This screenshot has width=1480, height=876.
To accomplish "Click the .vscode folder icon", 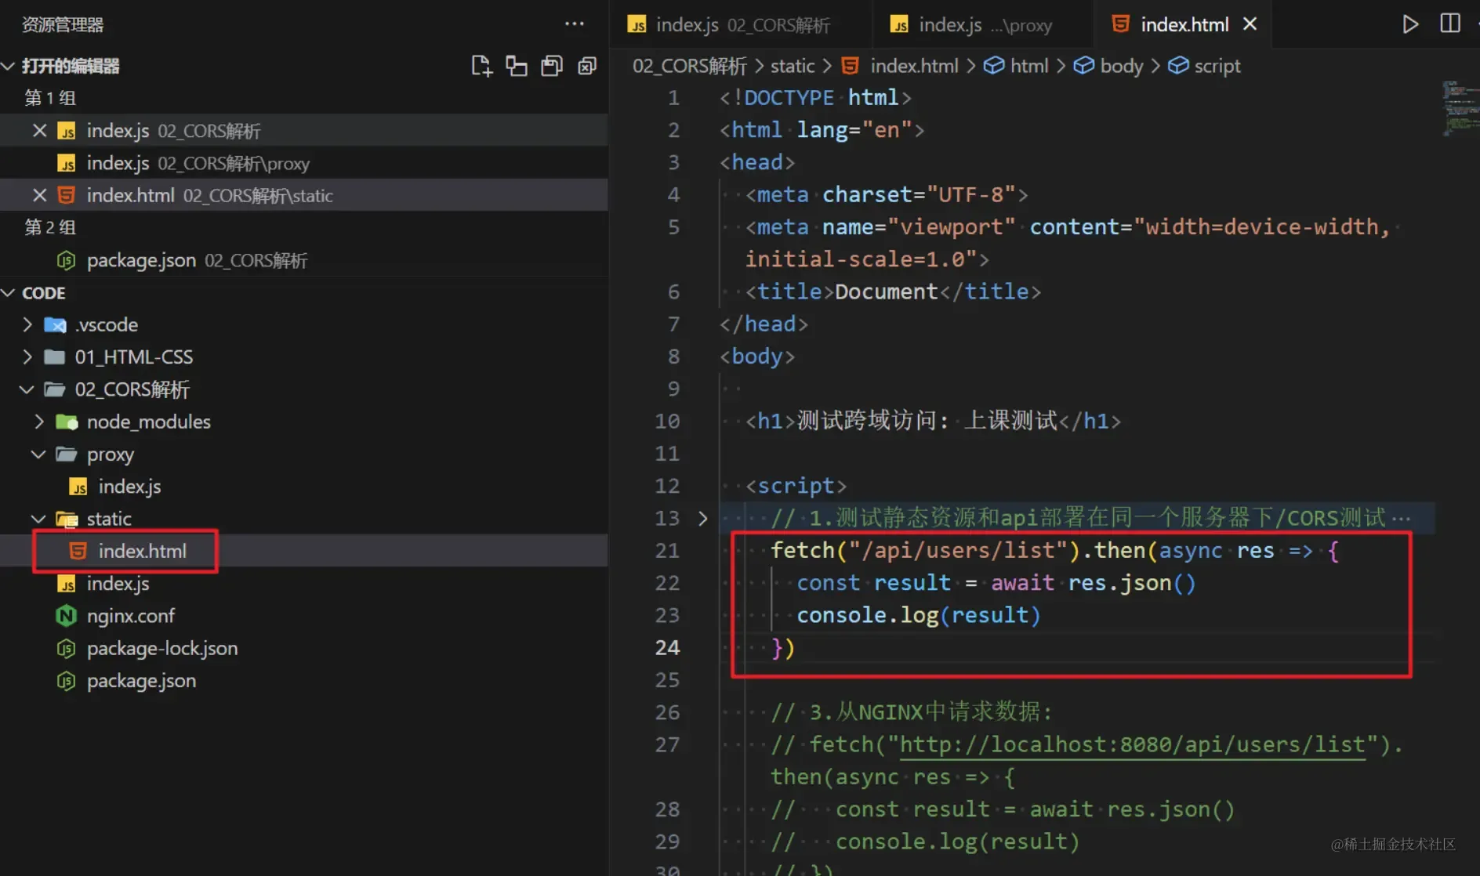I will point(55,324).
